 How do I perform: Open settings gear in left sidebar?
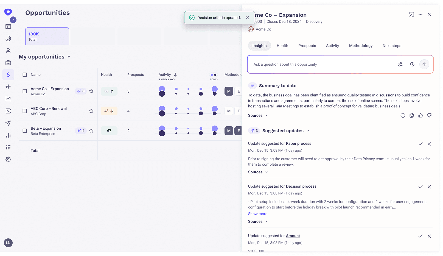point(8,159)
